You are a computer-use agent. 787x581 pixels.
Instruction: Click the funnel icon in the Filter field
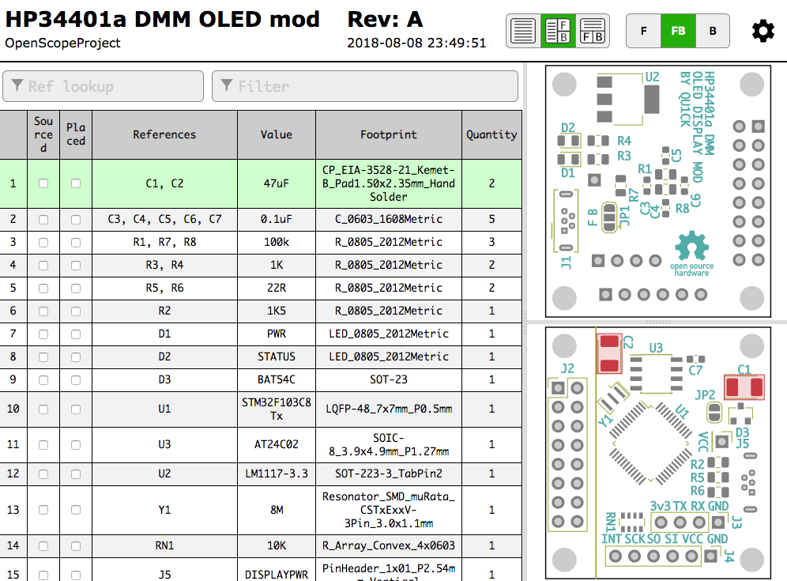pyautogui.click(x=226, y=86)
